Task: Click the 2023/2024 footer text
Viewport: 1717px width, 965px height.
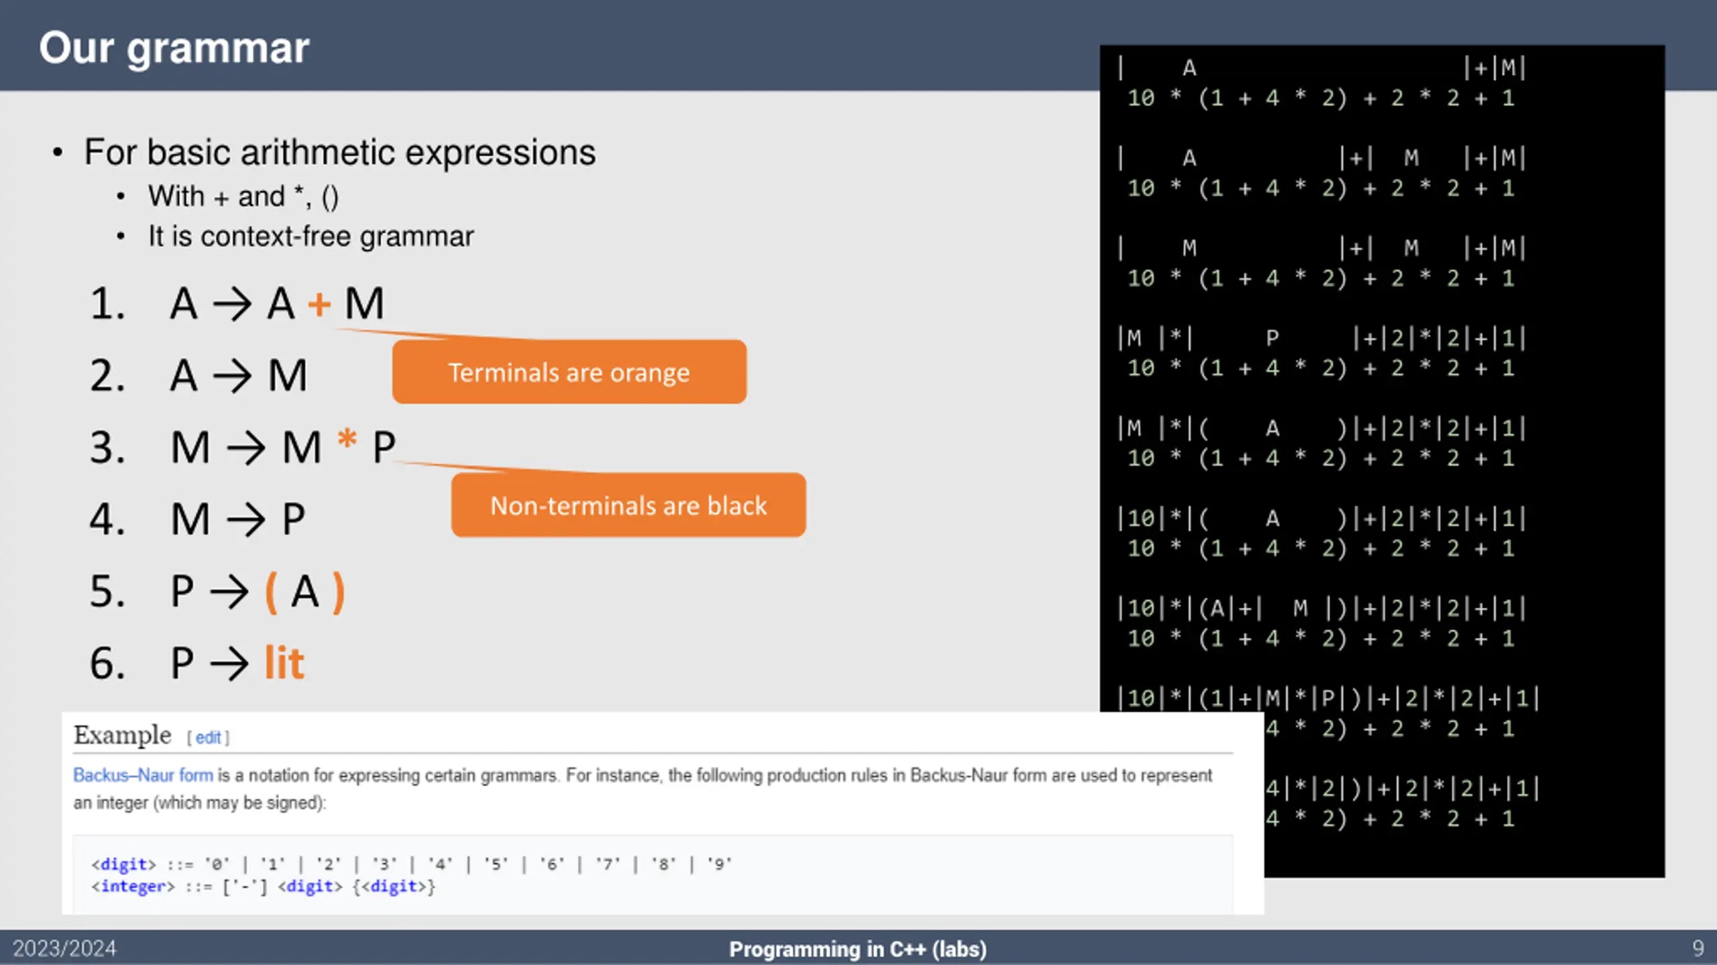Action: [x=64, y=948]
